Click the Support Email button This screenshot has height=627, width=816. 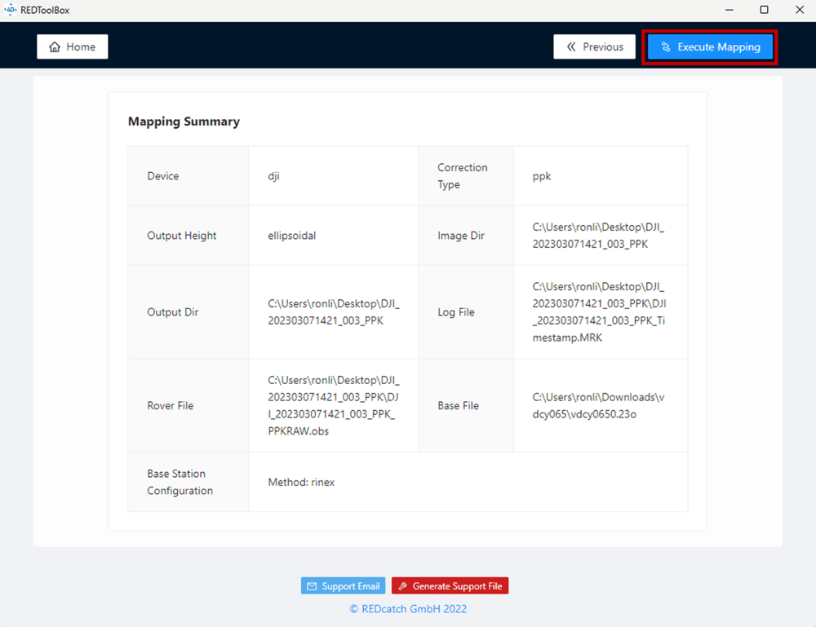pos(343,585)
